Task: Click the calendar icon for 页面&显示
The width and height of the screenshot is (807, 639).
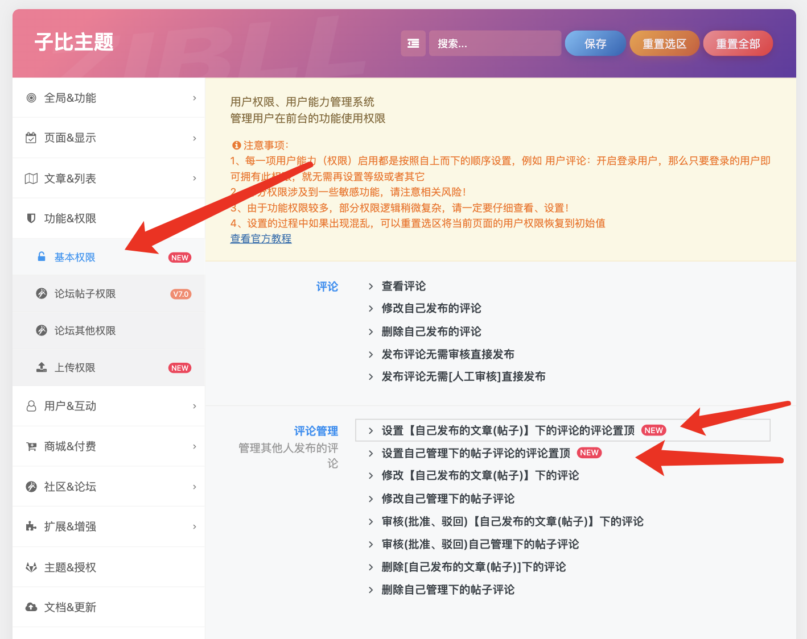Action: pos(31,138)
